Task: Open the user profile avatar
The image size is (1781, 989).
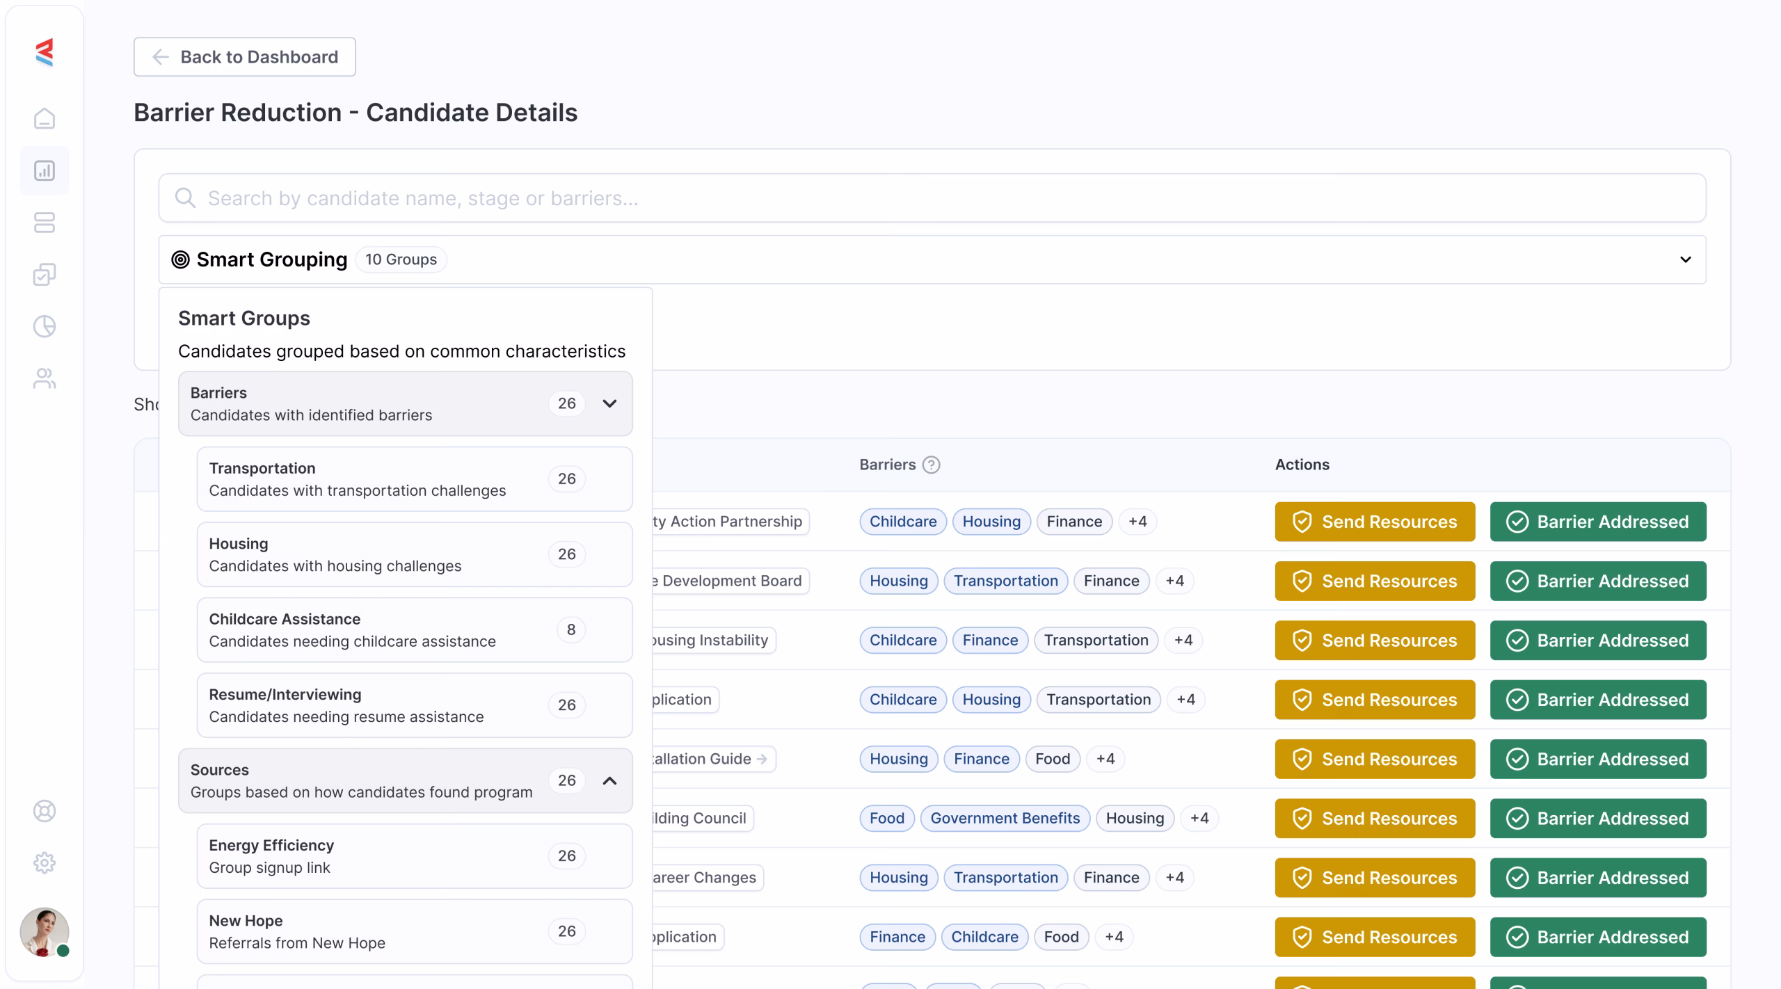Action: [x=45, y=932]
